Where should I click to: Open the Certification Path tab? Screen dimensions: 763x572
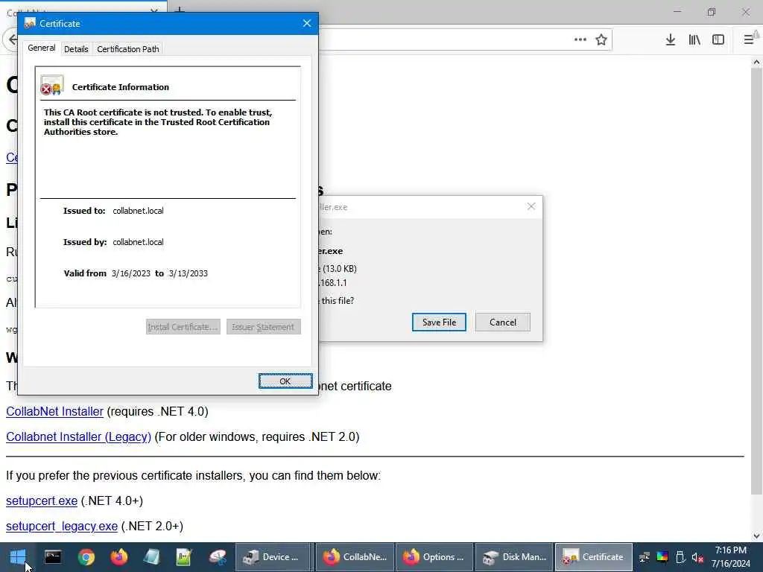click(128, 49)
